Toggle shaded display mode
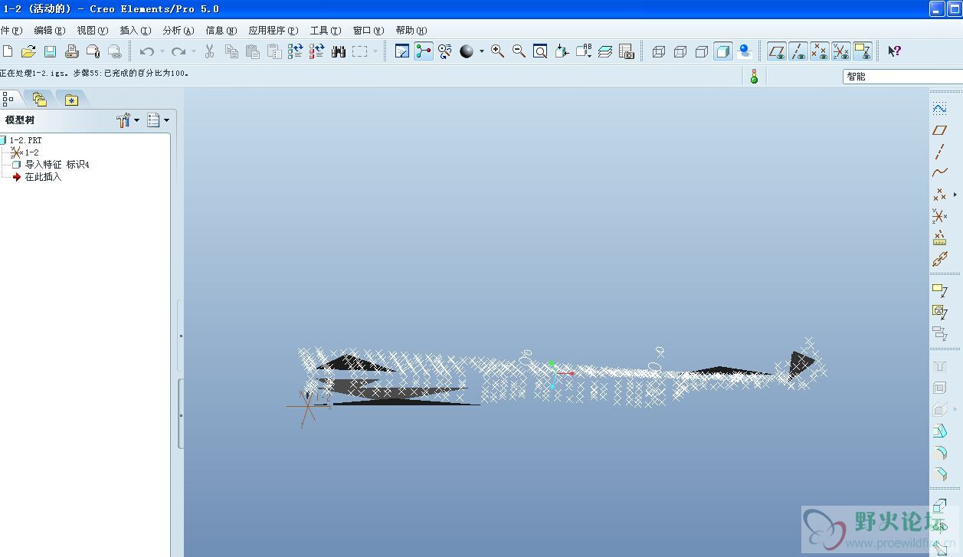This screenshot has width=963, height=557. tap(722, 51)
